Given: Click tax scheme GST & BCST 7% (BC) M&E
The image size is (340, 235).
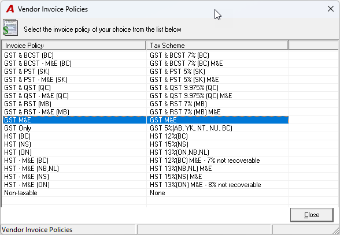Looking at the screenshot, I should point(186,64).
